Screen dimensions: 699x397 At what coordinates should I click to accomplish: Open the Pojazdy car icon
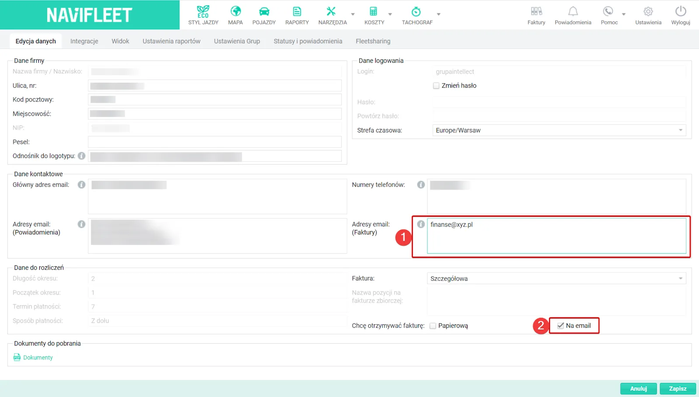click(x=264, y=11)
